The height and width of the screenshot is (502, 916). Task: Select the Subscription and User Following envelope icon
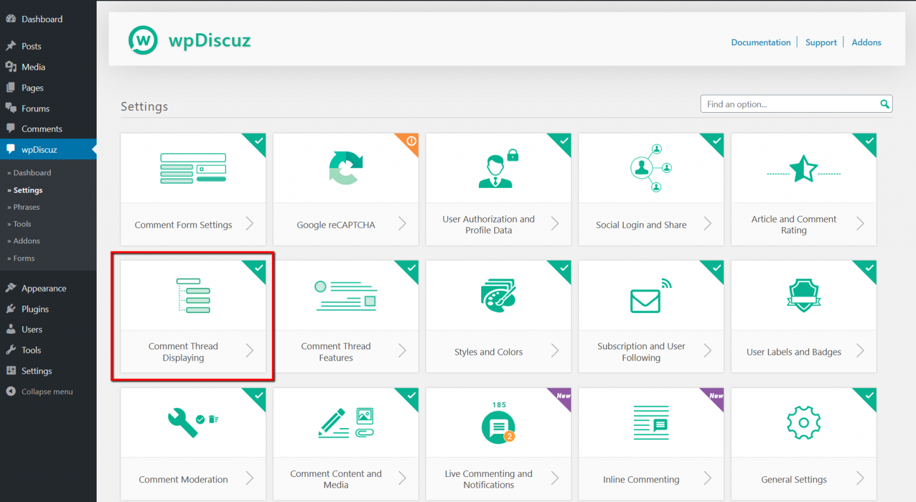coord(651,295)
